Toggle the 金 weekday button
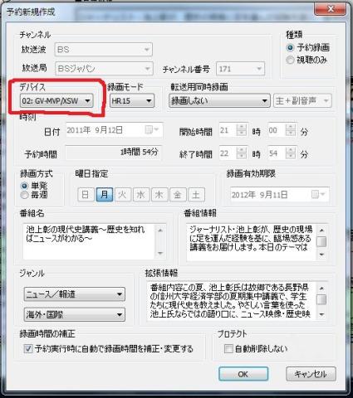This screenshot has height=398, width=353. click(178, 195)
